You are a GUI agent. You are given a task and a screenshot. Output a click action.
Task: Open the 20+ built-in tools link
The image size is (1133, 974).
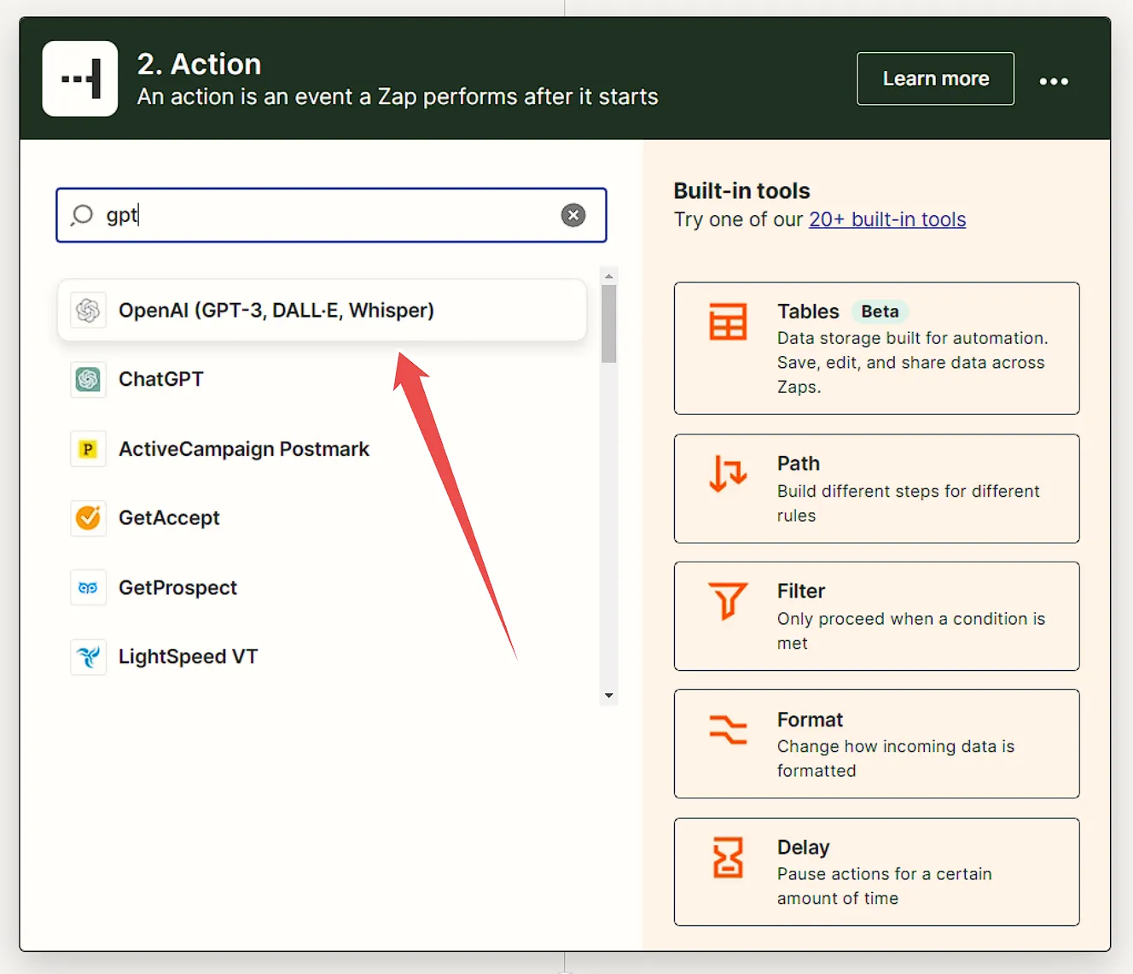pos(887,219)
